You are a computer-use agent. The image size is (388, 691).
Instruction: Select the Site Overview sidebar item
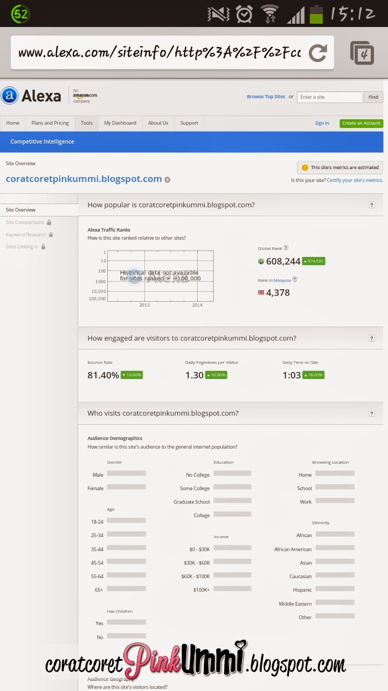(x=21, y=210)
